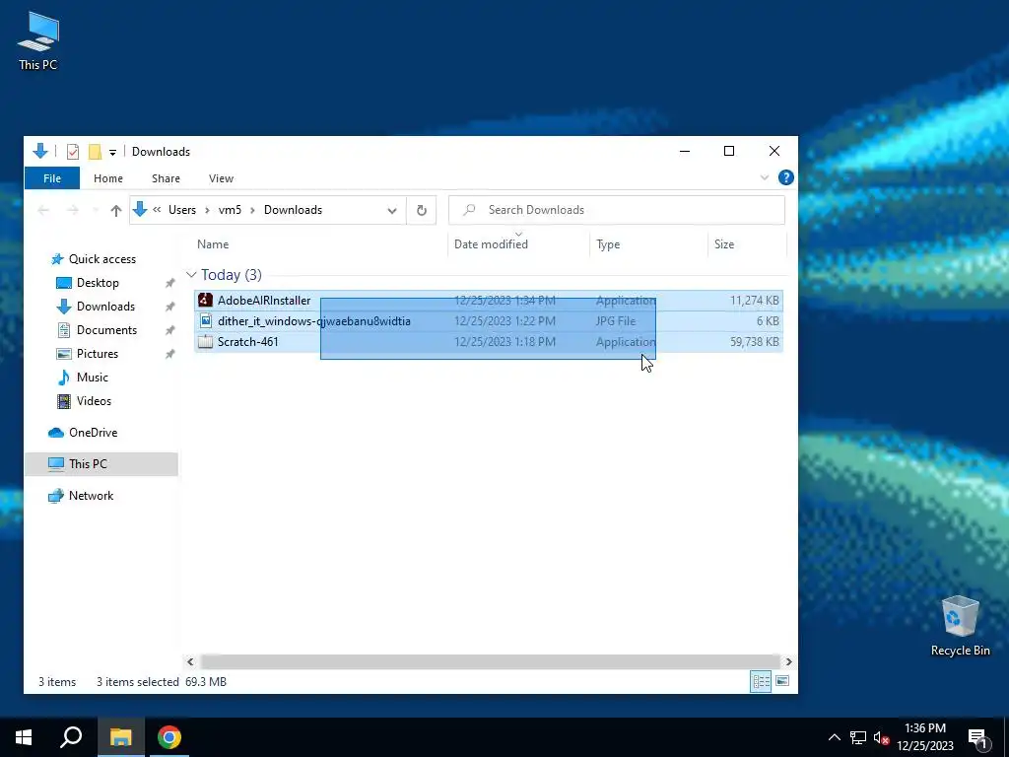Image resolution: width=1009 pixels, height=757 pixels.
Task: Click the Properties quick access toolbar icon
Action: tap(73, 151)
